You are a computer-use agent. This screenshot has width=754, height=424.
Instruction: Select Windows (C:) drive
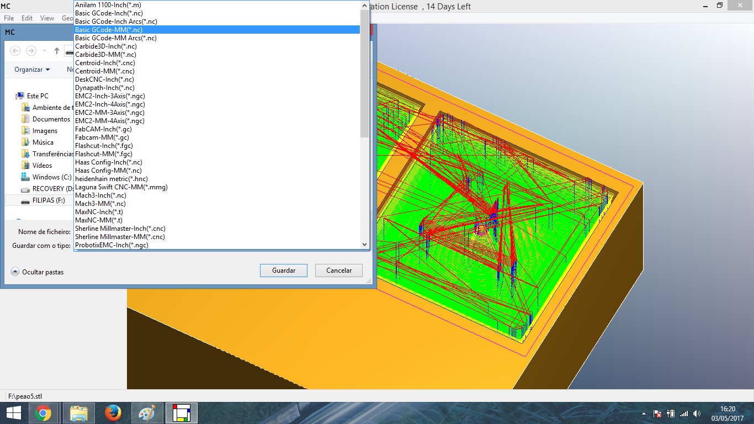pos(46,177)
